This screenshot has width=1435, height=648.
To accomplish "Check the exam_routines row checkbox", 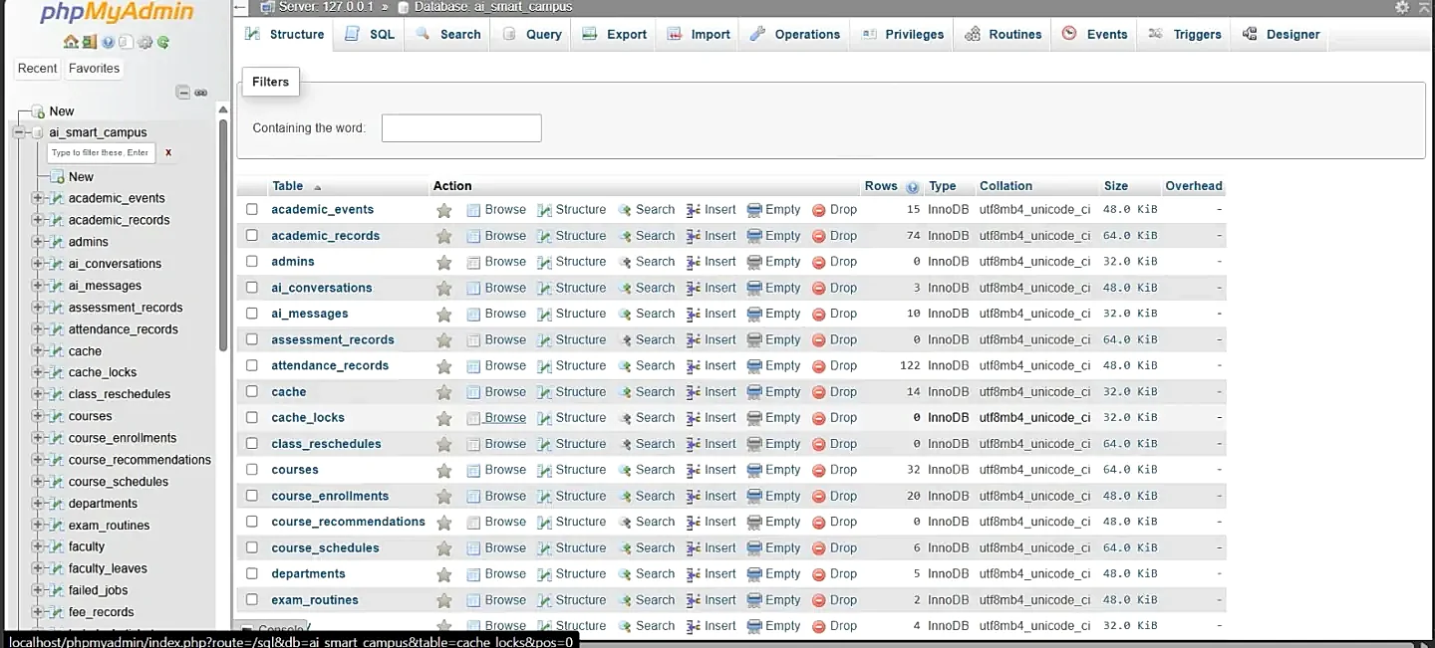I will click(x=252, y=599).
